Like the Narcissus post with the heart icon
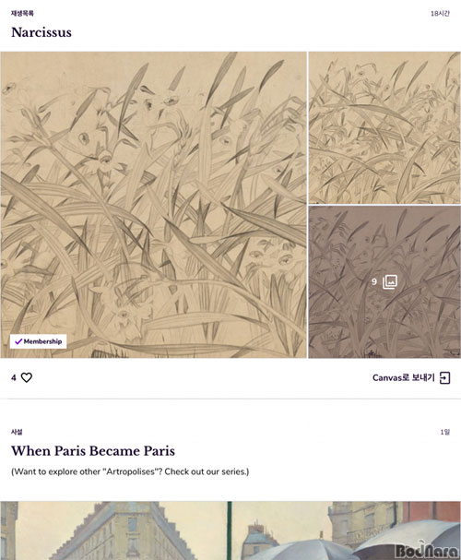 [27, 377]
